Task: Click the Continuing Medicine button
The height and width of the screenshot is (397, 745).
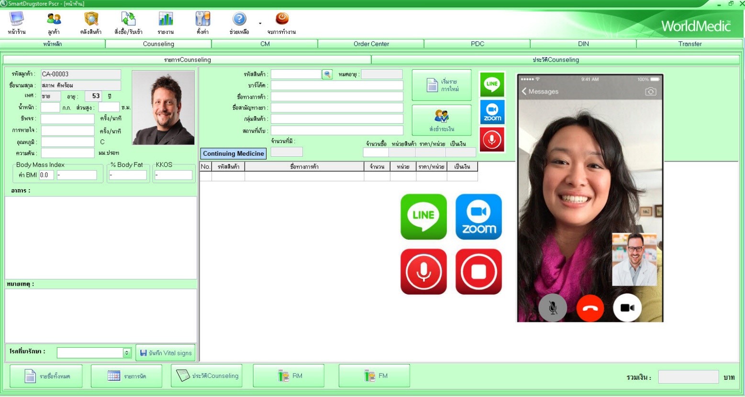Action: coord(233,153)
